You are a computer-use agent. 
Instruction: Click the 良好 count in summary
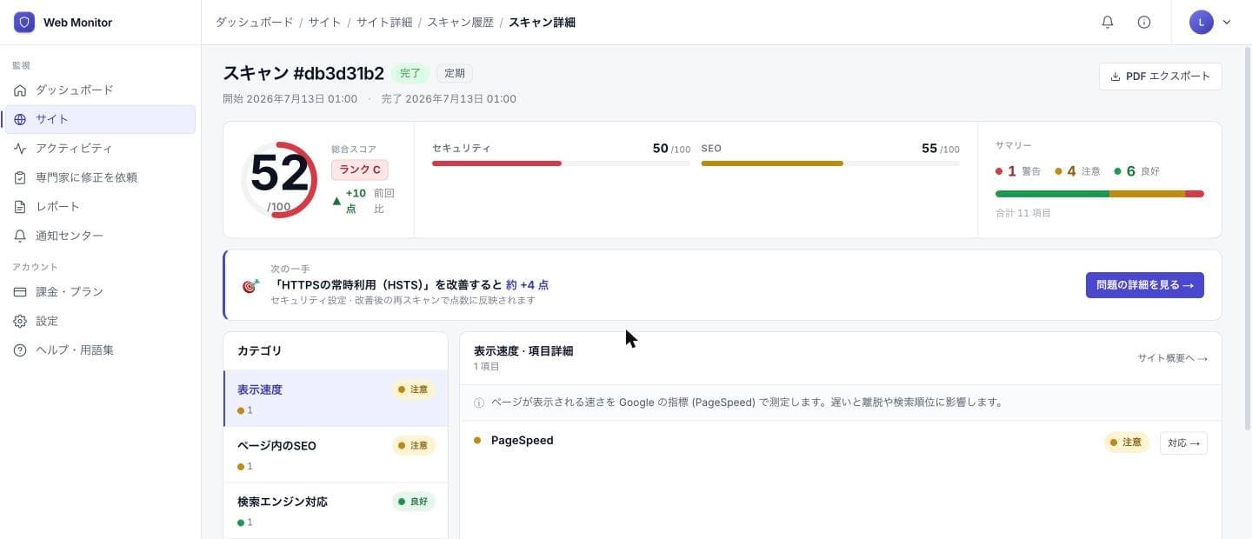[1137, 171]
